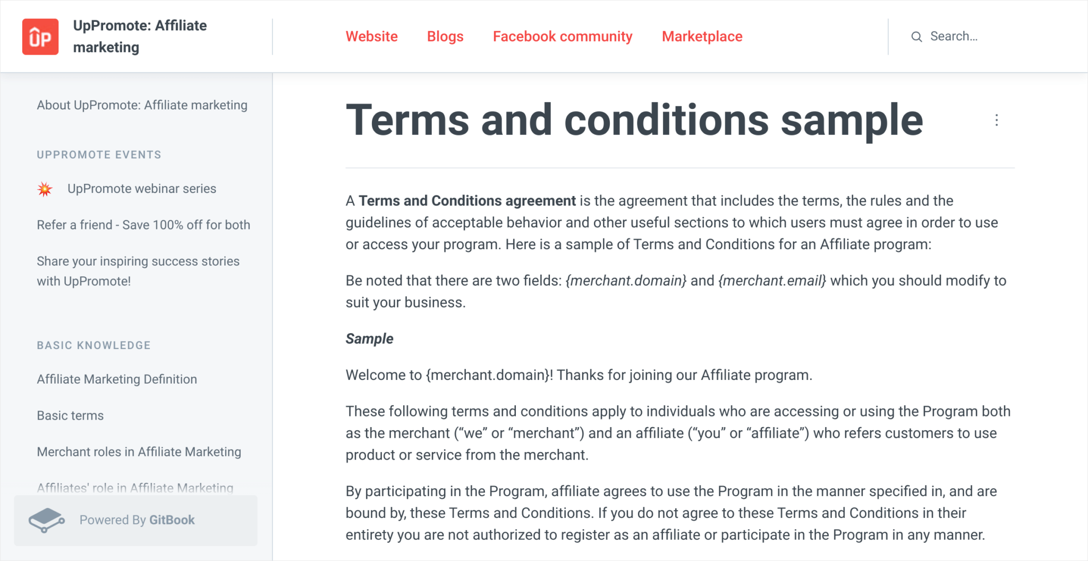Image resolution: width=1088 pixels, height=561 pixels.
Task: Open the Basic terms page
Action: [x=70, y=415]
